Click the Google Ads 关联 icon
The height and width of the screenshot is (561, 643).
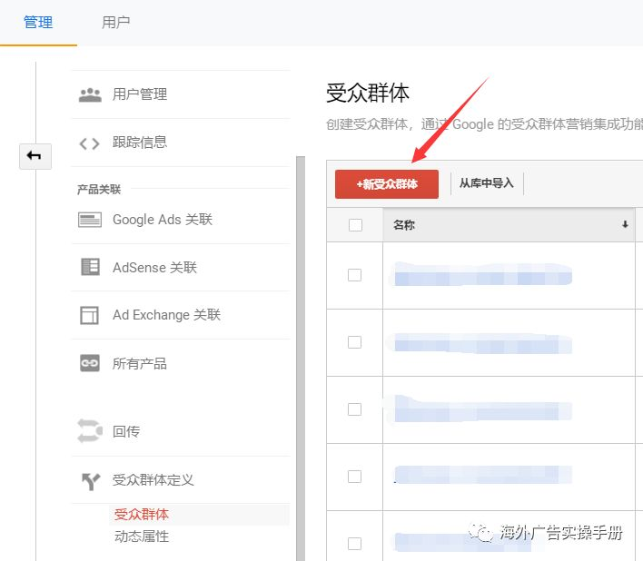click(89, 220)
